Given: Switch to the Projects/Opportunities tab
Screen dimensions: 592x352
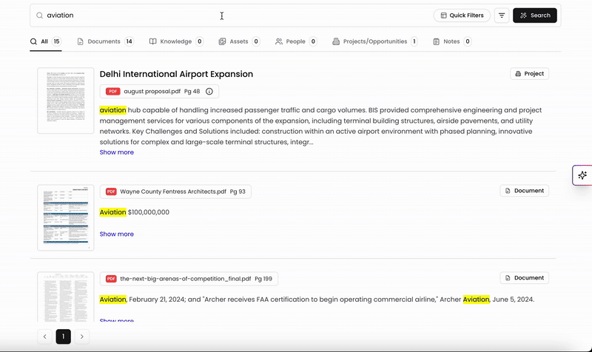Looking at the screenshot, I should pos(375,41).
